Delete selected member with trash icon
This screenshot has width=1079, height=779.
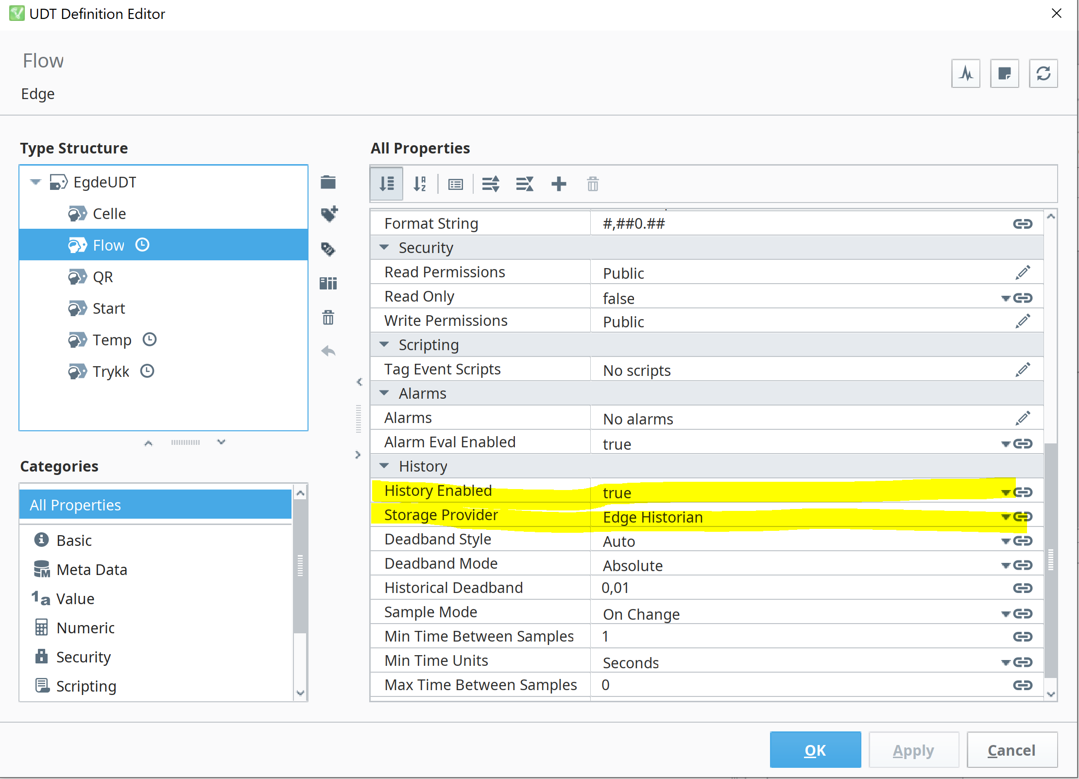(x=328, y=318)
